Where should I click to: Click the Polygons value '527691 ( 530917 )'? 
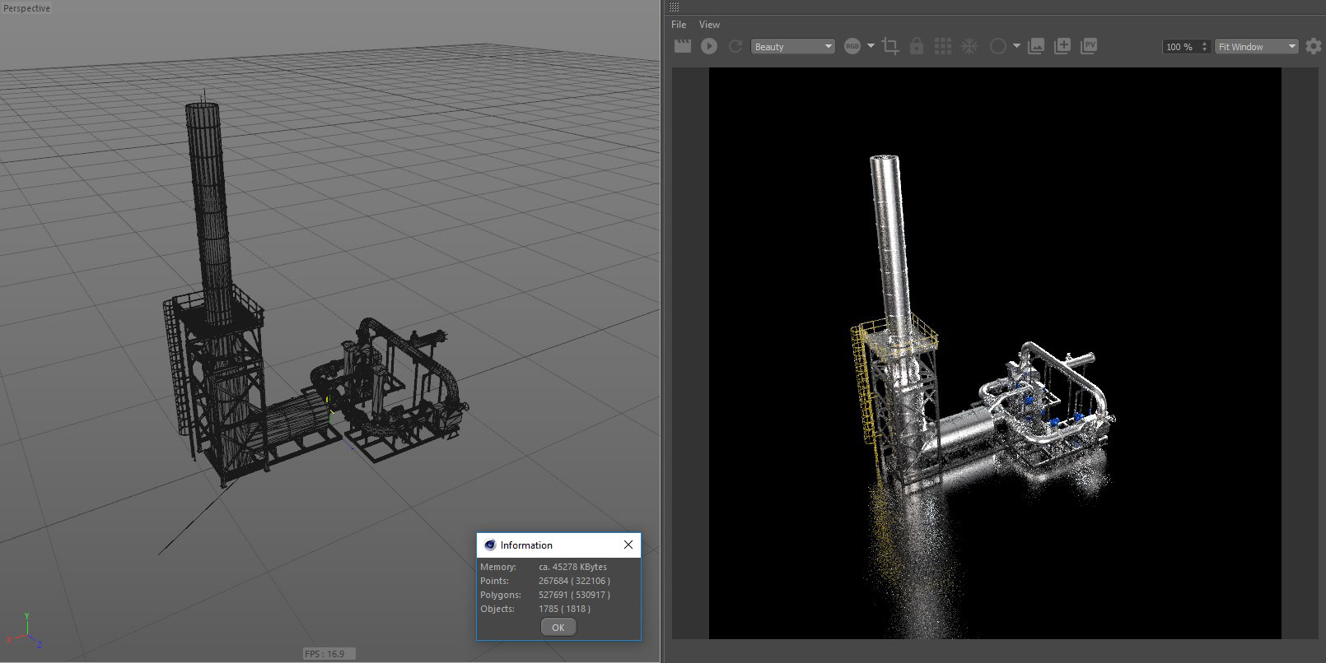574,595
